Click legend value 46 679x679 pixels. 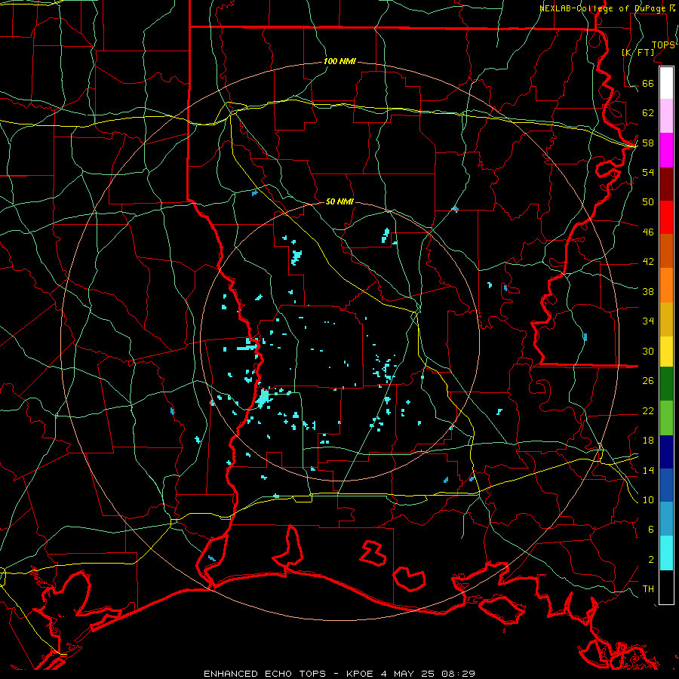pos(648,232)
